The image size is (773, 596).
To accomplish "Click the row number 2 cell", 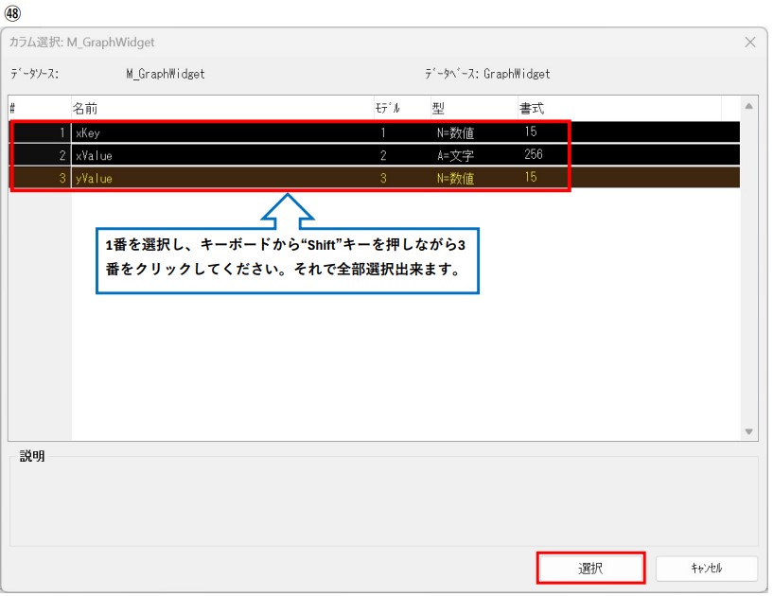I will coord(41,155).
